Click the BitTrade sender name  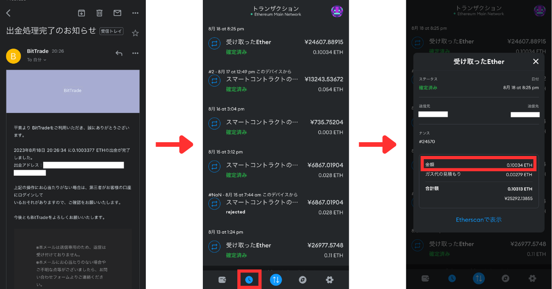tap(37, 51)
